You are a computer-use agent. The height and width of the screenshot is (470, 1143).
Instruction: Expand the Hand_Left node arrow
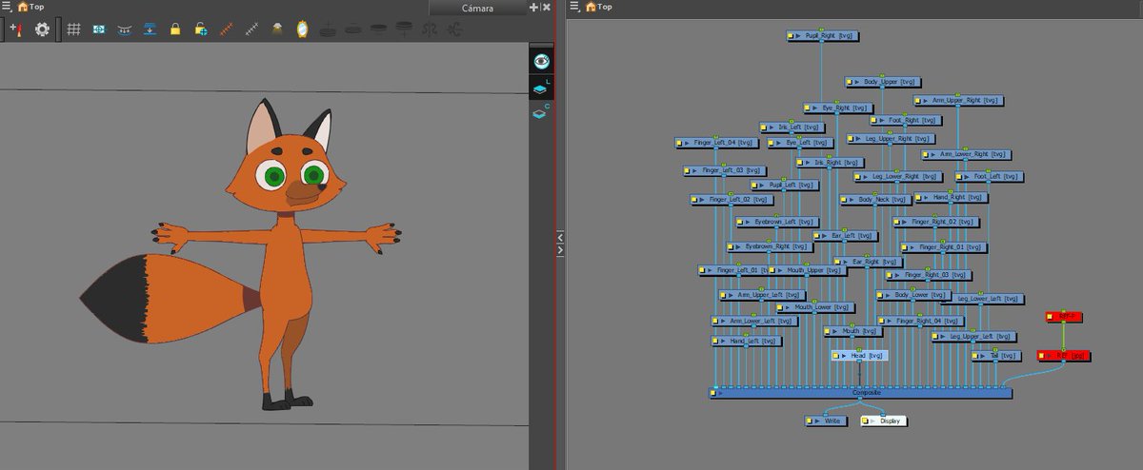pos(726,341)
